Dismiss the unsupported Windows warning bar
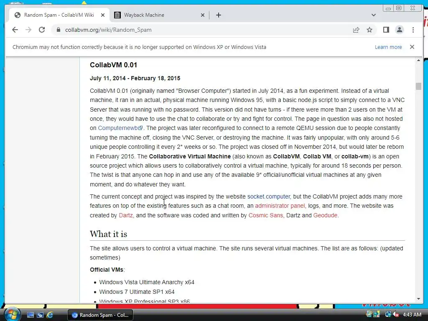Image resolution: width=428 pixels, height=321 pixels. tap(412, 47)
